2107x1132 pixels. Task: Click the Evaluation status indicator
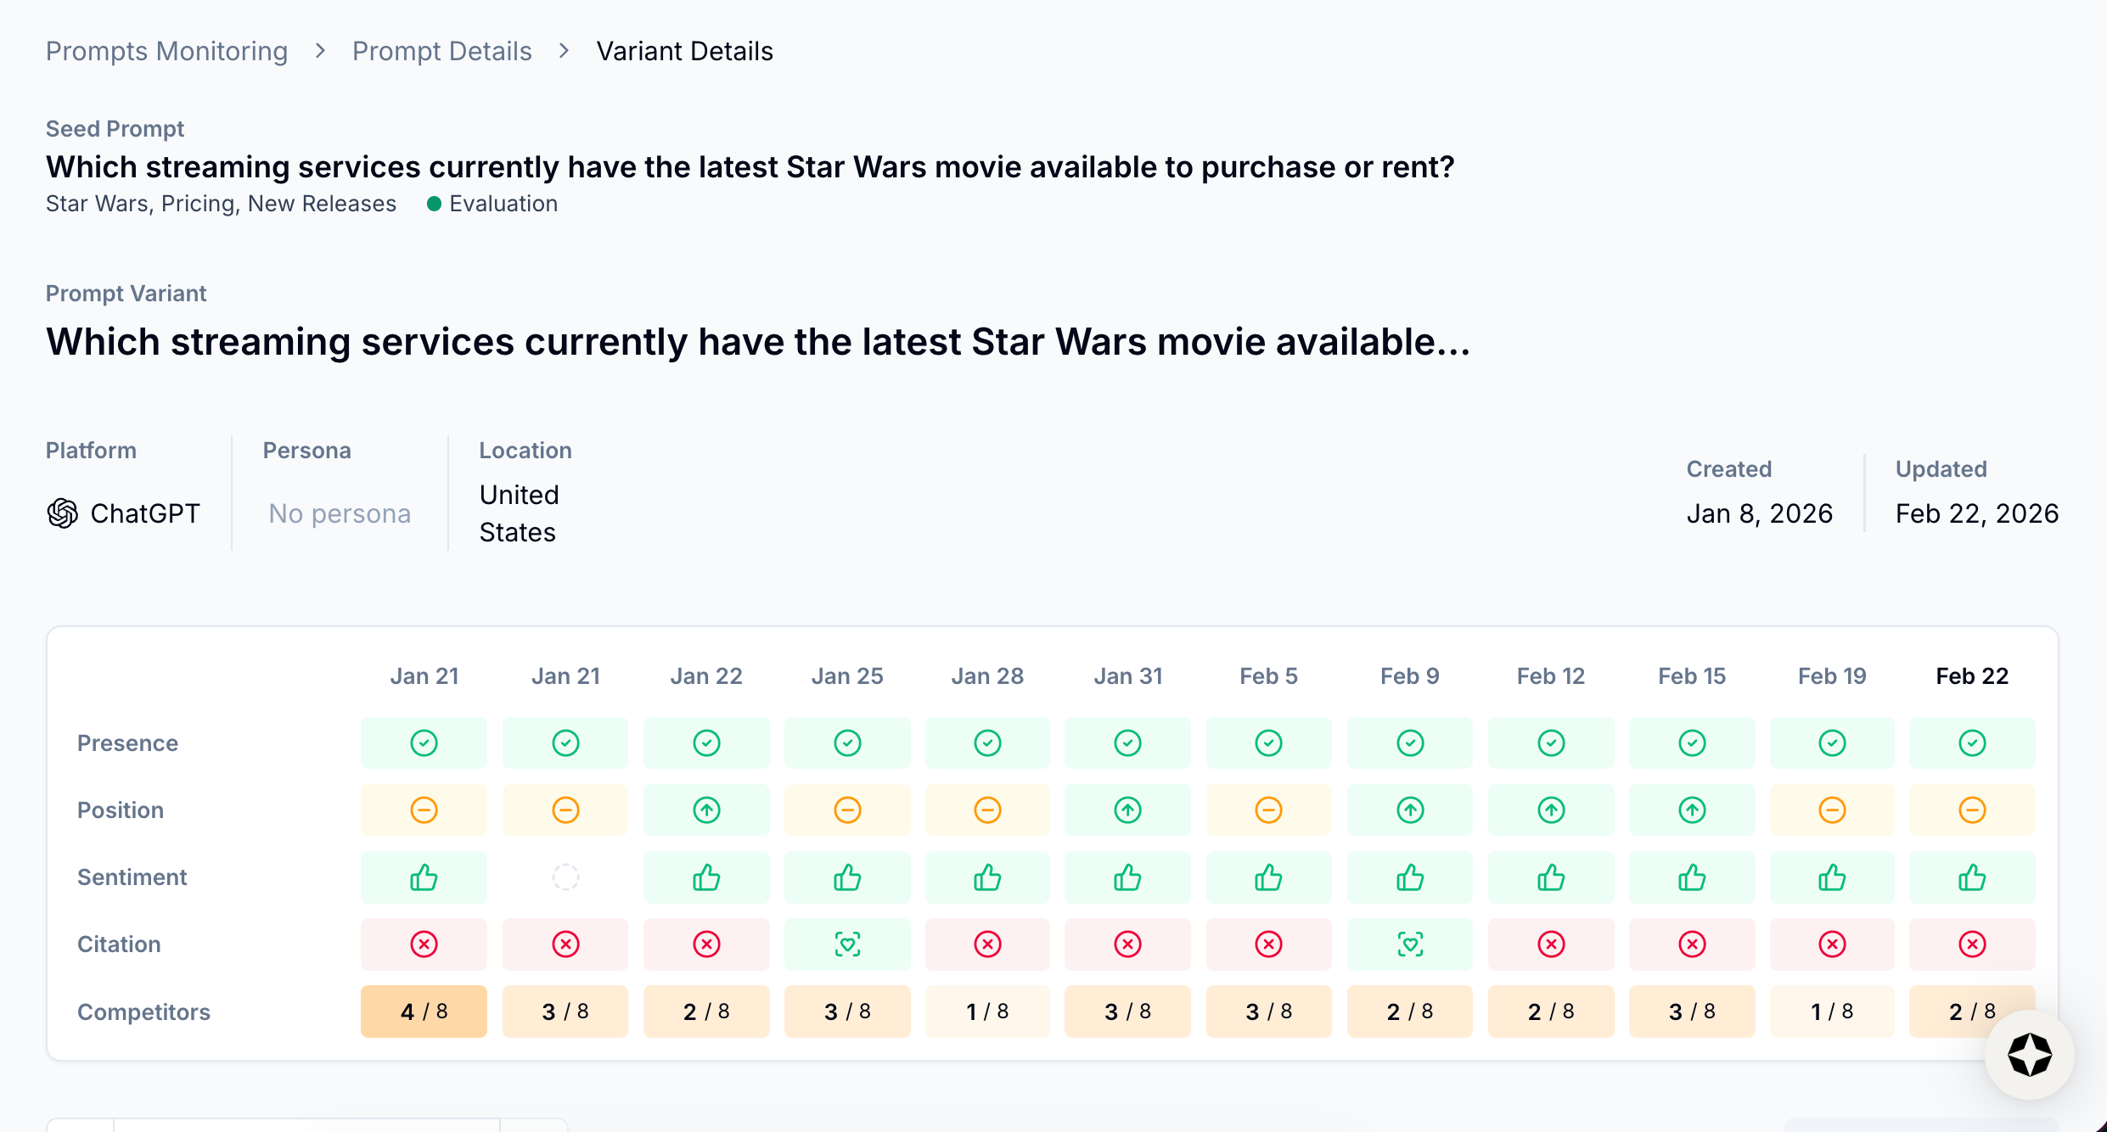click(493, 204)
